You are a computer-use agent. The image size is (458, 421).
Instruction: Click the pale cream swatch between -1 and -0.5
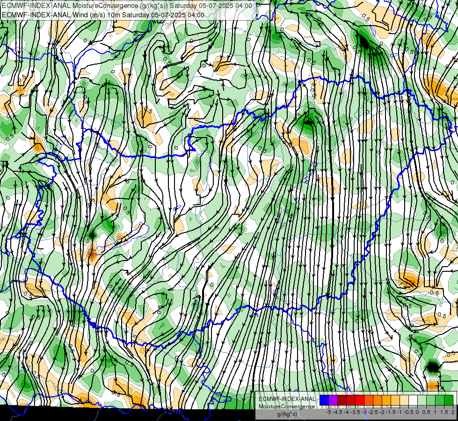click(x=404, y=400)
